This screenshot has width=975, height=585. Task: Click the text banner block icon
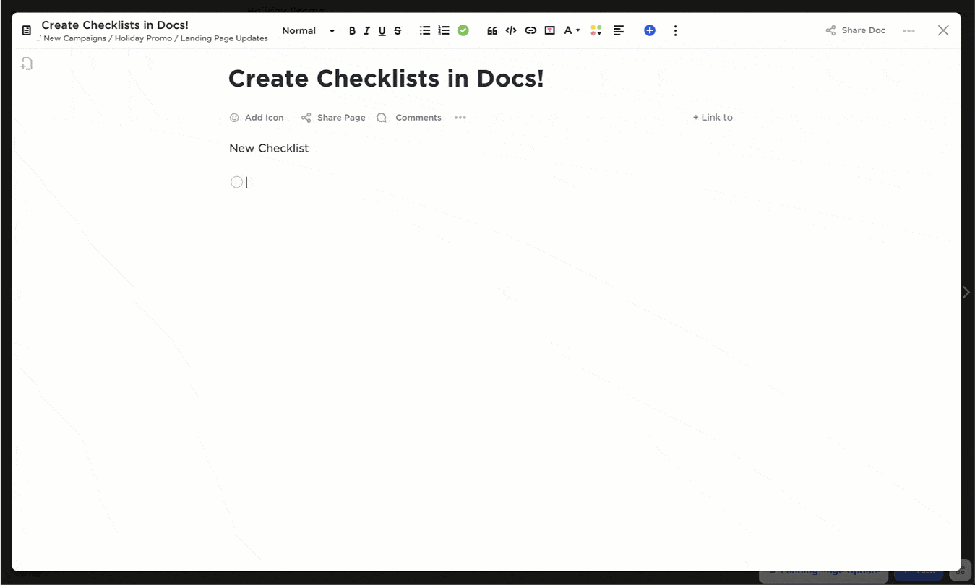coord(550,30)
